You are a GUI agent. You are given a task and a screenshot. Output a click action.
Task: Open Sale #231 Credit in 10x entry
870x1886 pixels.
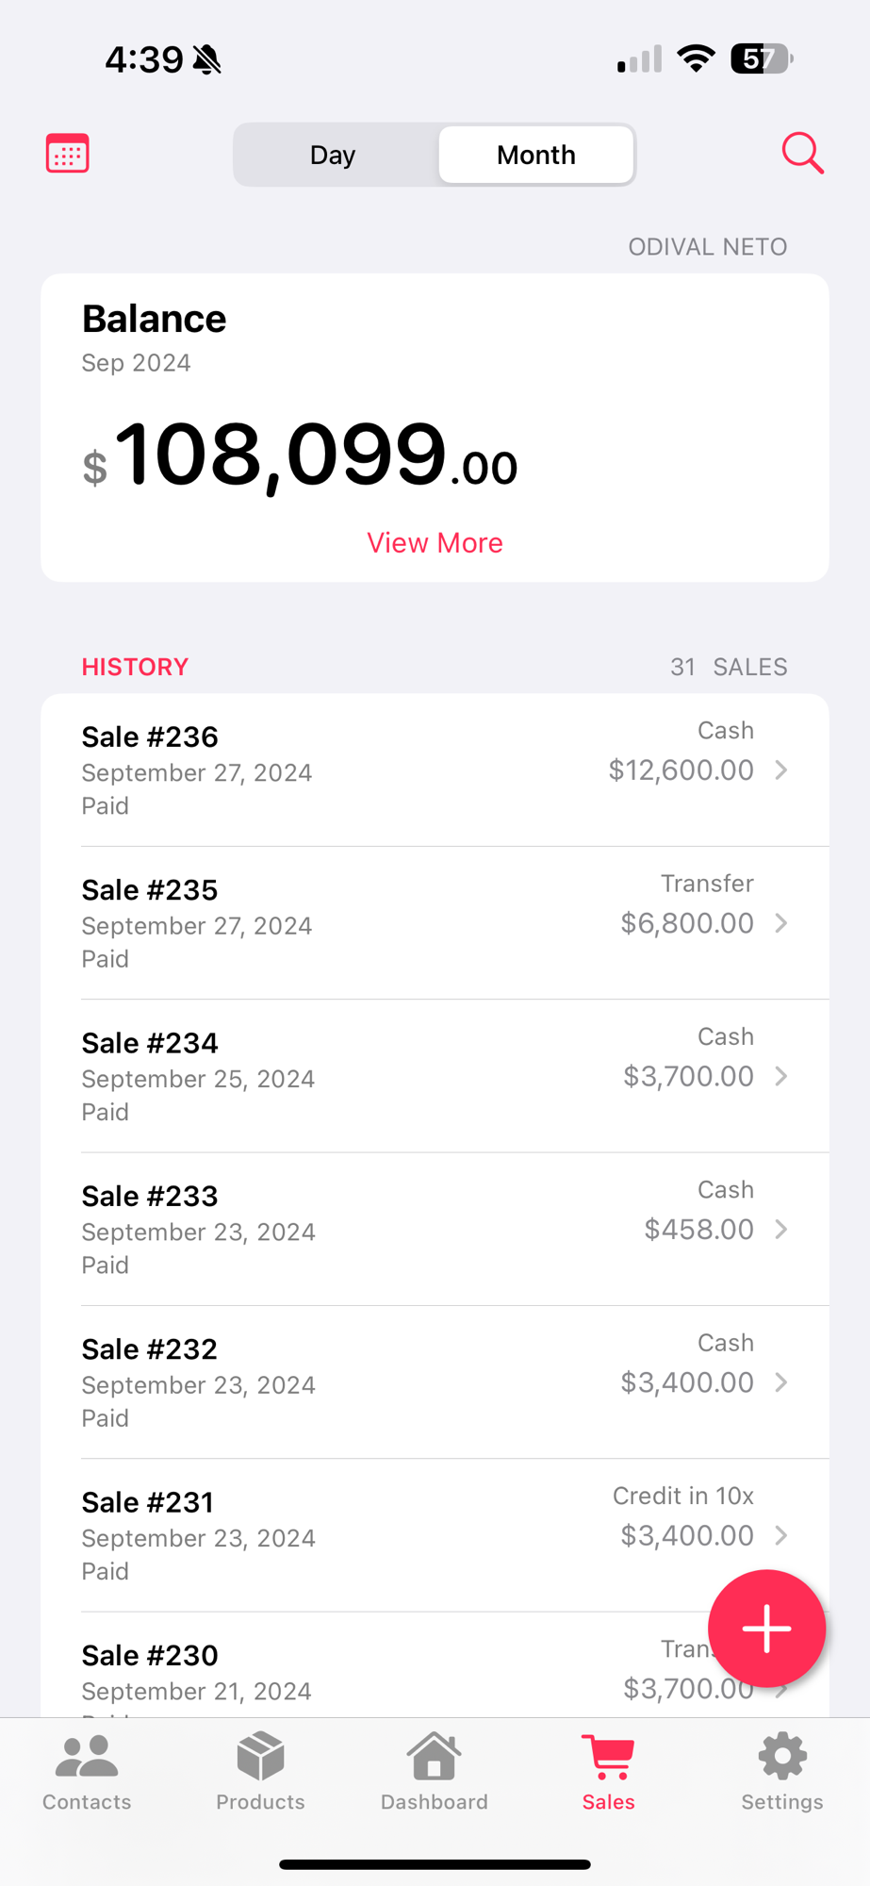point(435,1535)
